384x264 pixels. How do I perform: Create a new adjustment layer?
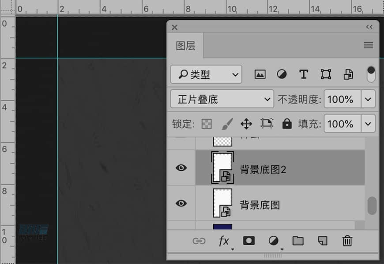point(274,241)
